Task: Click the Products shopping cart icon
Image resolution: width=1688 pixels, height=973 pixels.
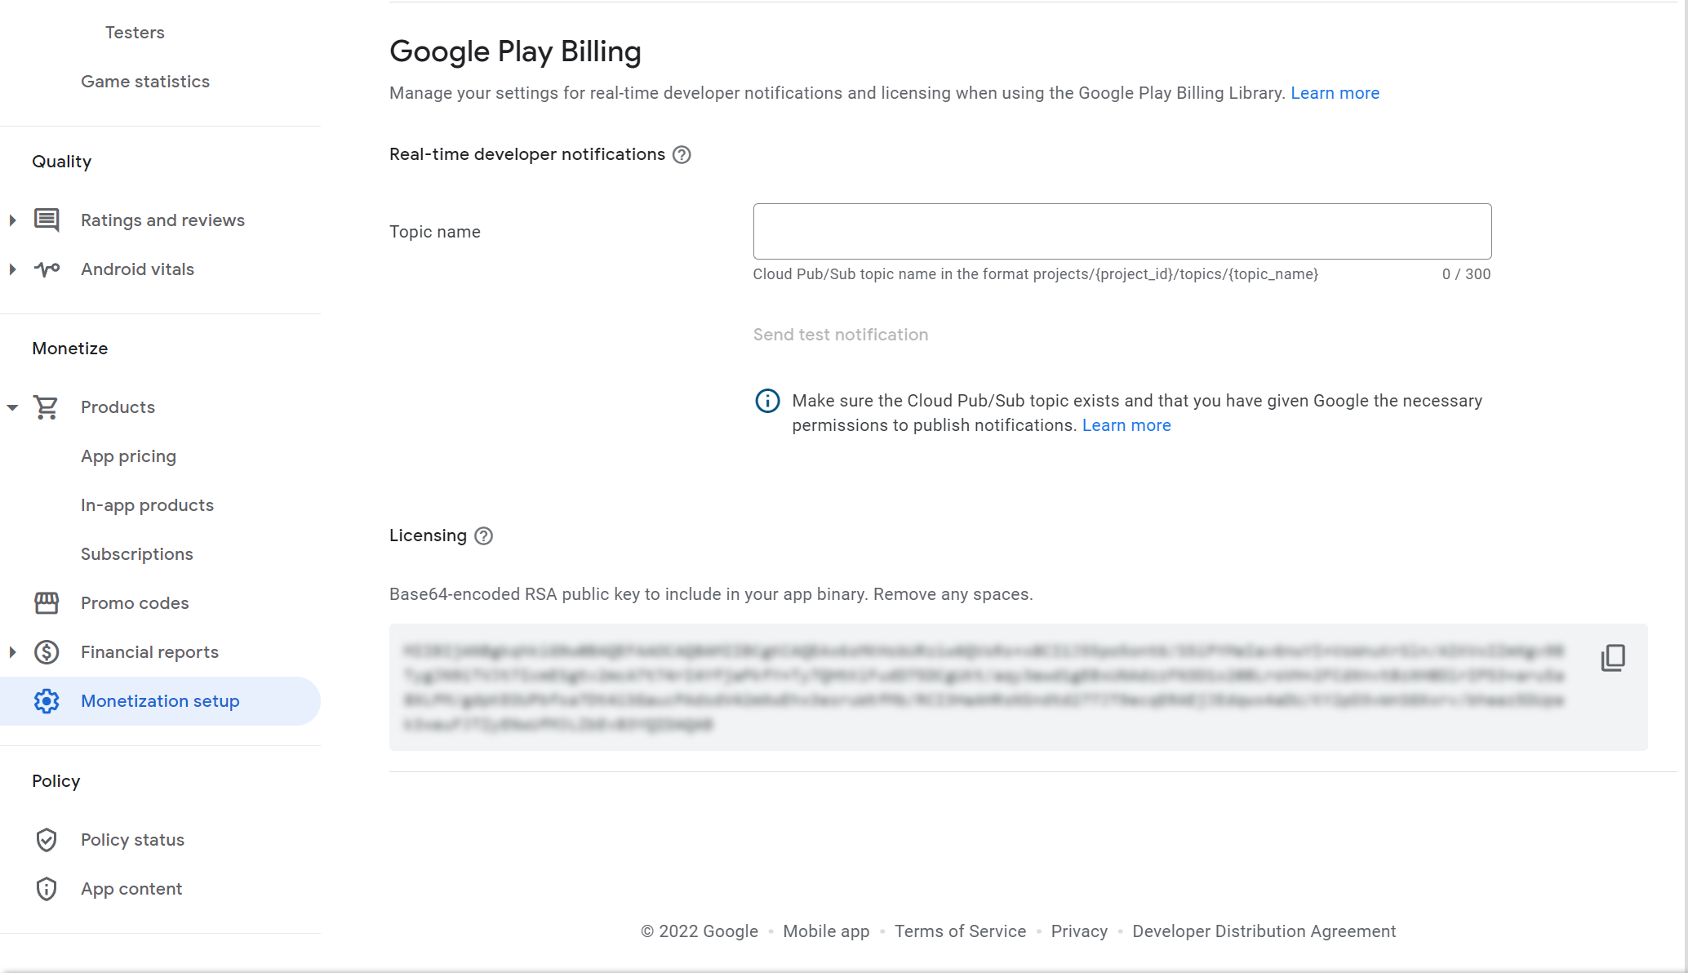Action: click(47, 407)
